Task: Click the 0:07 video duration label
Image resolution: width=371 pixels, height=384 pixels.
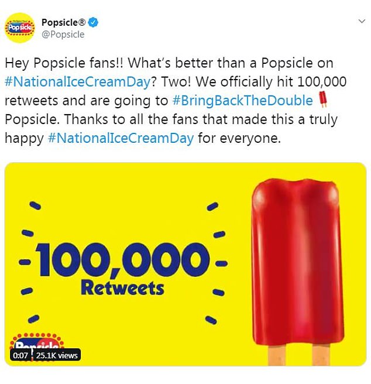Action: point(20,355)
